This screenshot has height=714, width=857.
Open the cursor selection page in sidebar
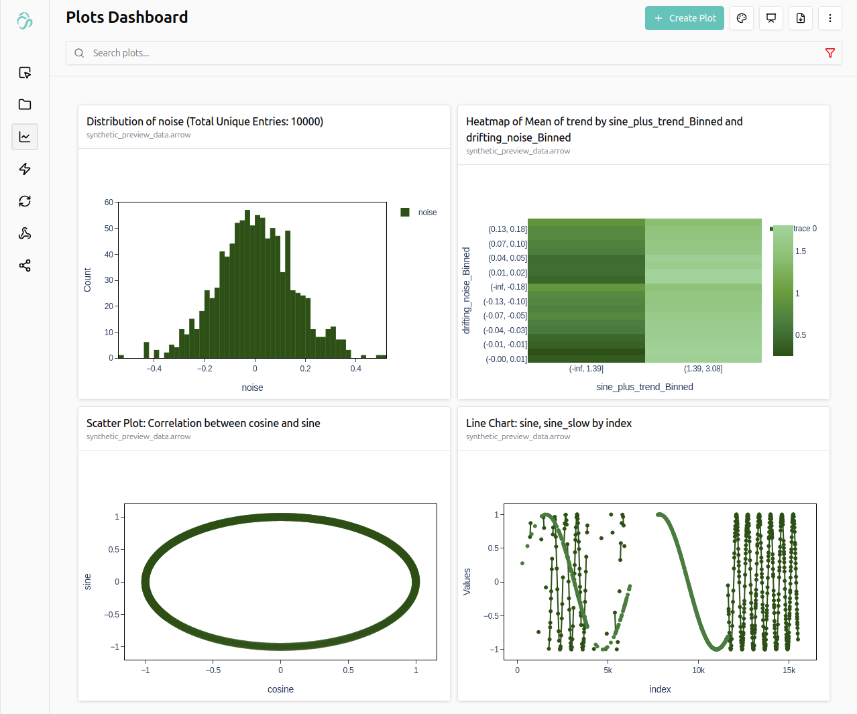coord(25,72)
